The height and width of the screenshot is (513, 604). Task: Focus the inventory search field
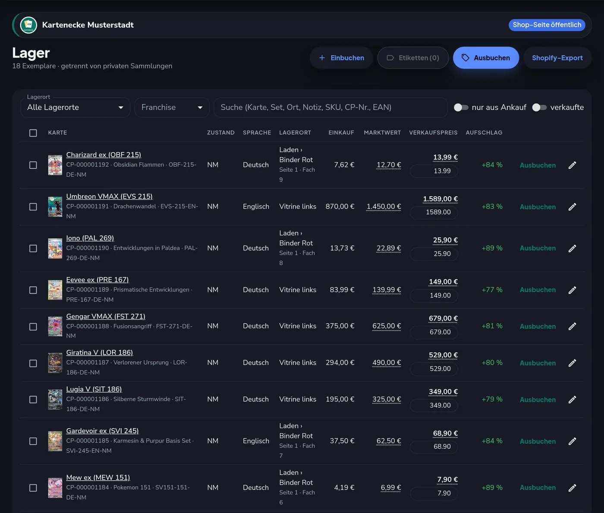[x=330, y=107]
